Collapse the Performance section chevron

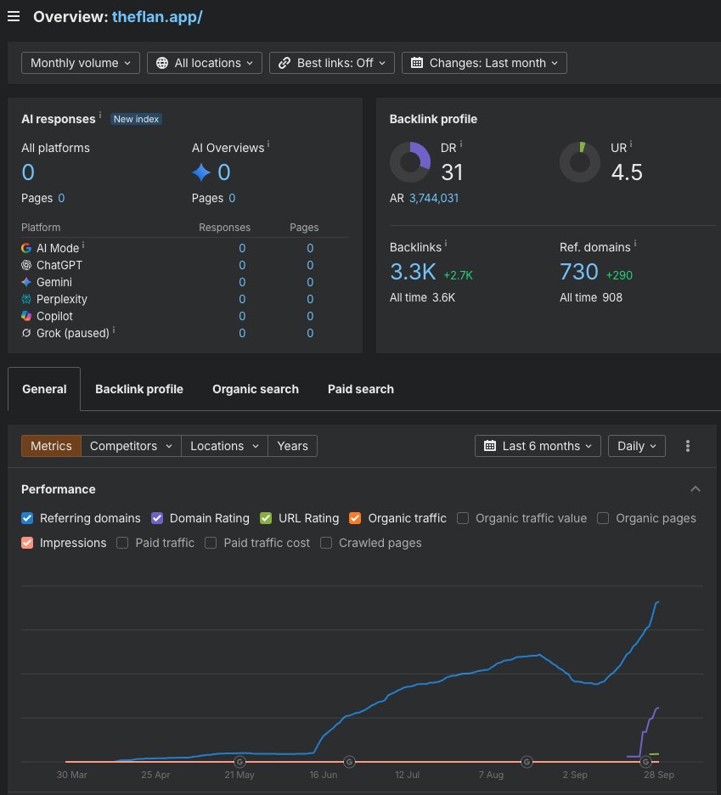pos(696,488)
